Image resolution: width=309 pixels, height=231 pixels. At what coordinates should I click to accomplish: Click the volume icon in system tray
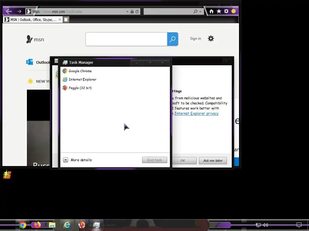tap(266, 225)
